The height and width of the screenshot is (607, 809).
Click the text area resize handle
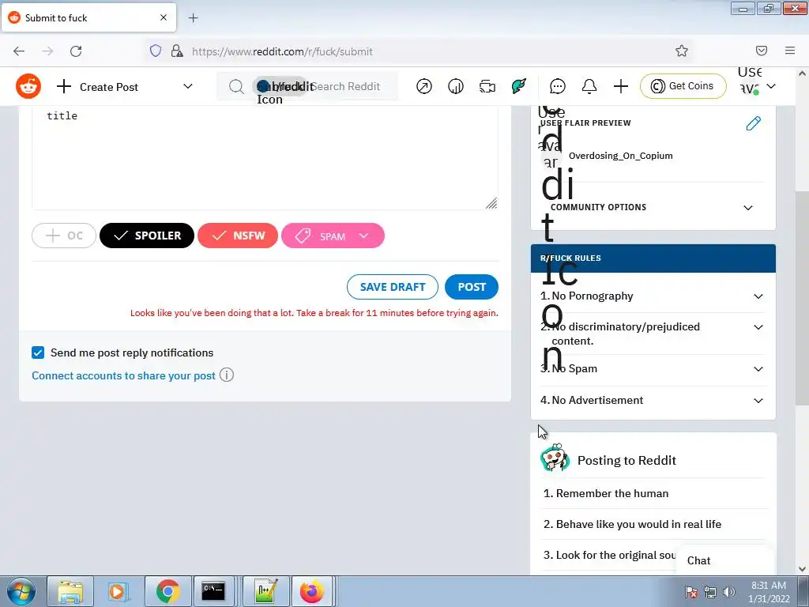point(491,203)
